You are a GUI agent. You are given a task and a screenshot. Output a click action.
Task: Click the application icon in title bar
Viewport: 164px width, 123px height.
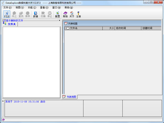pos(3,3)
